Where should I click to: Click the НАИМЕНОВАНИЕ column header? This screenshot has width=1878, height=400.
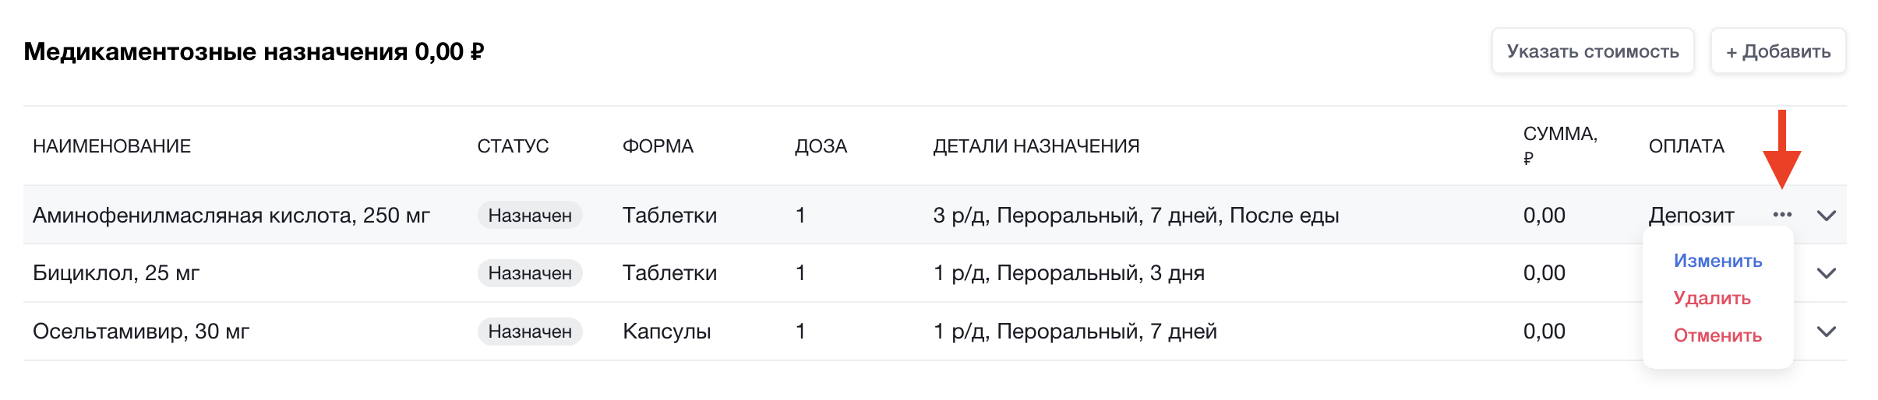pyautogui.click(x=111, y=146)
